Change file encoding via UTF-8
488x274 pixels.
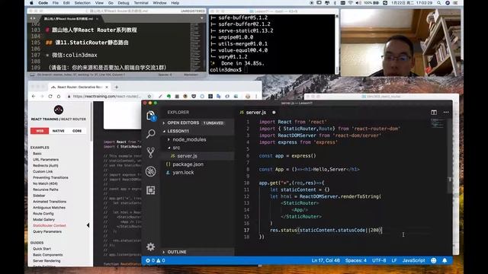379,260
